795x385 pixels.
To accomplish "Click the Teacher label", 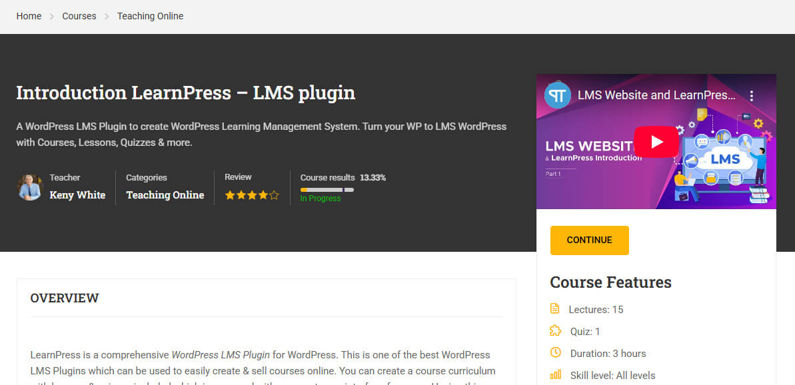I will click(x=65, y=177).
